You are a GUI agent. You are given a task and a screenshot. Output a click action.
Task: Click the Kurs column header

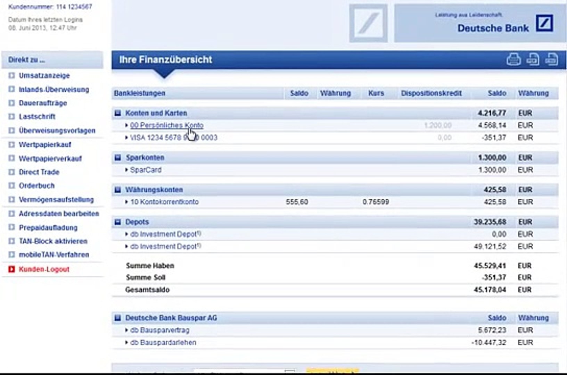(376, 93)
